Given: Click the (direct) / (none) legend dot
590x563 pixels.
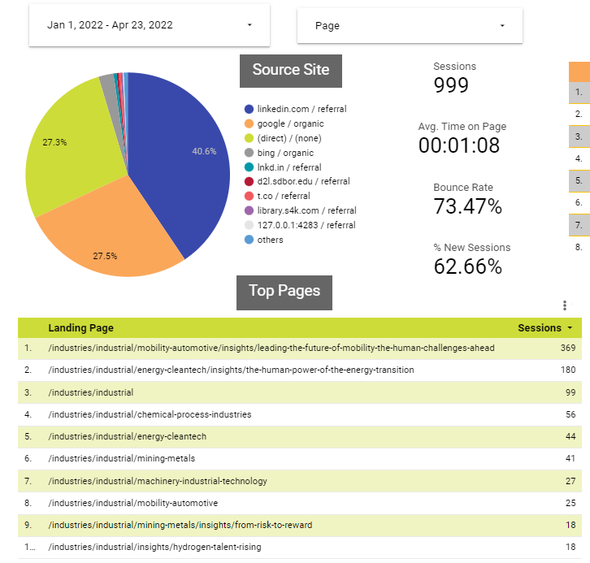Looking at the screenshot, I should [x=249, y=138].
